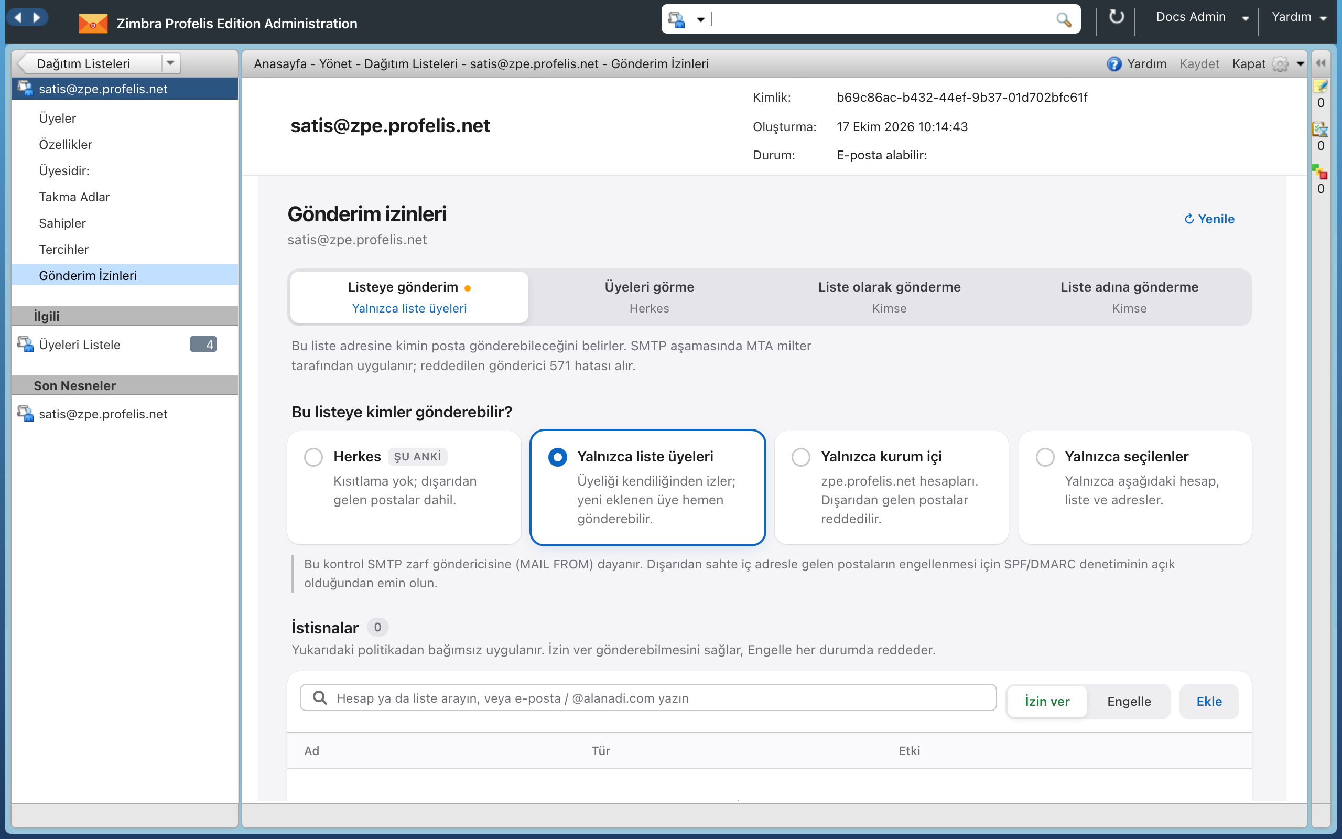Switch to the Liste adına gönderme tab
1342x839 pixels.
pos(1129,297)
